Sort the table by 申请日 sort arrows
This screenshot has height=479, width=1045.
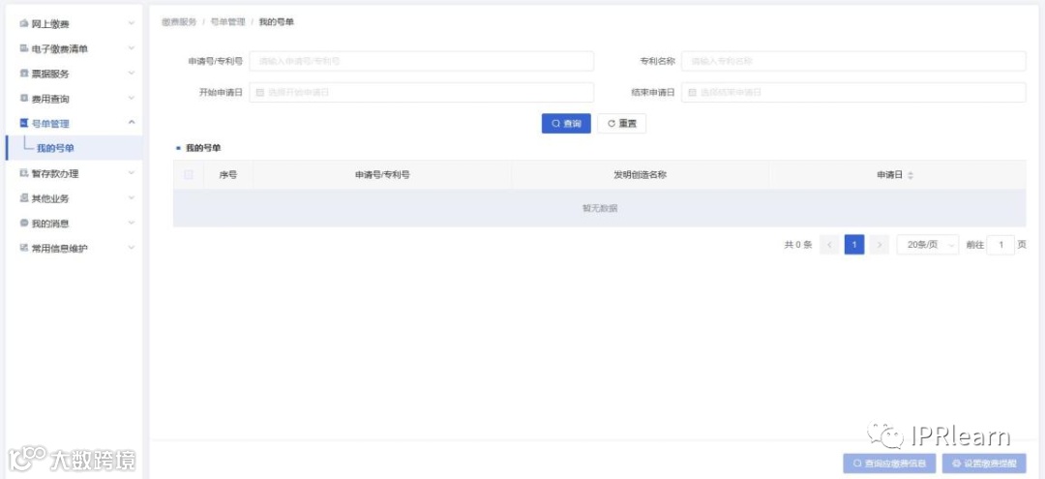tap(911, 175)
